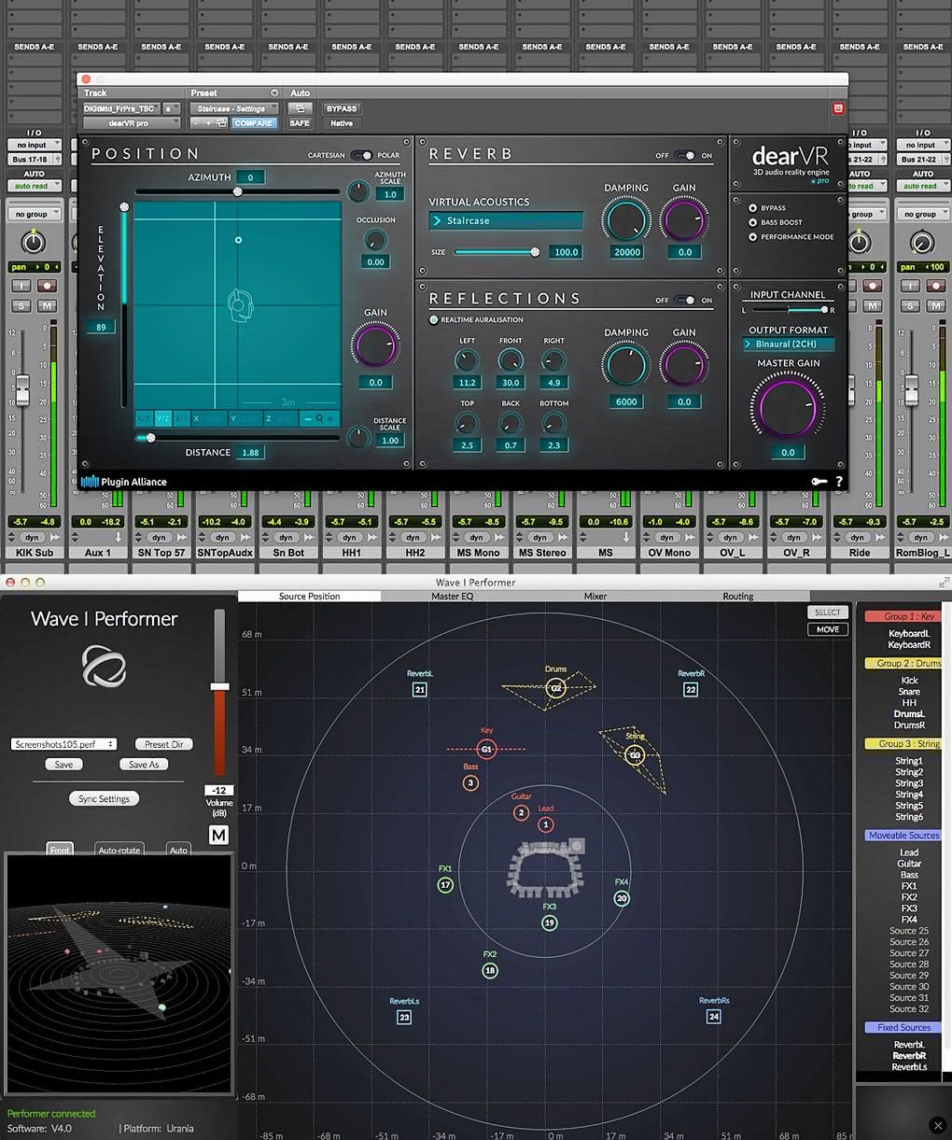Click the key license icon in dearVR

(x=819, y=482)
